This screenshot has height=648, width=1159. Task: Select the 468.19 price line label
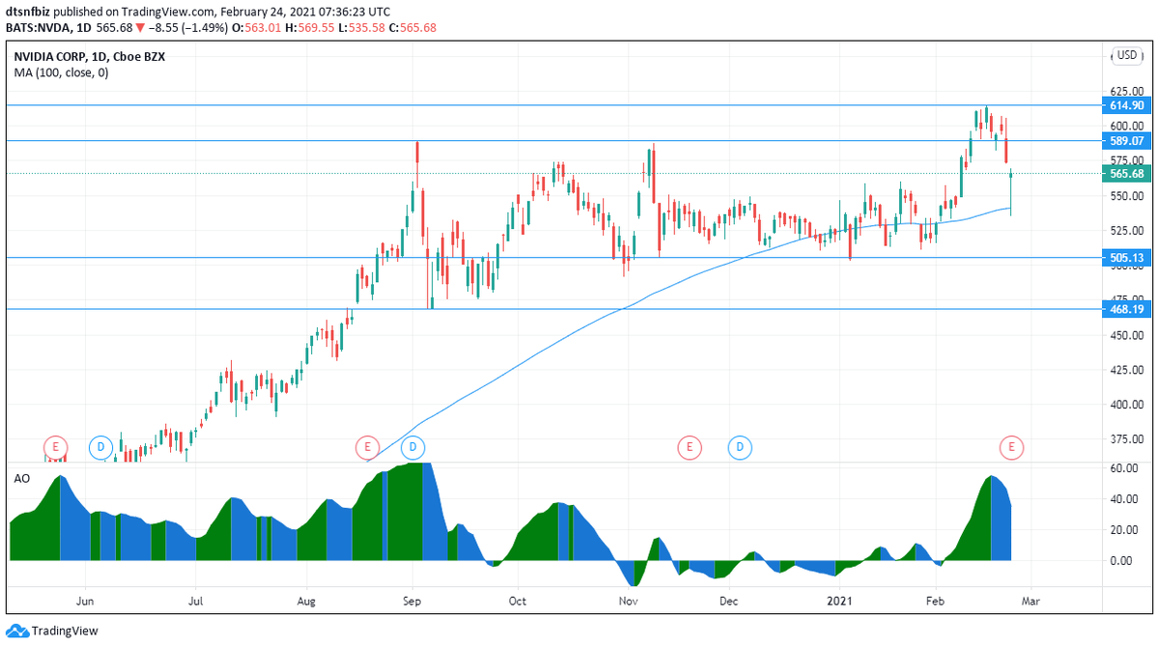pyautogui.click(x=1126, y=309)
